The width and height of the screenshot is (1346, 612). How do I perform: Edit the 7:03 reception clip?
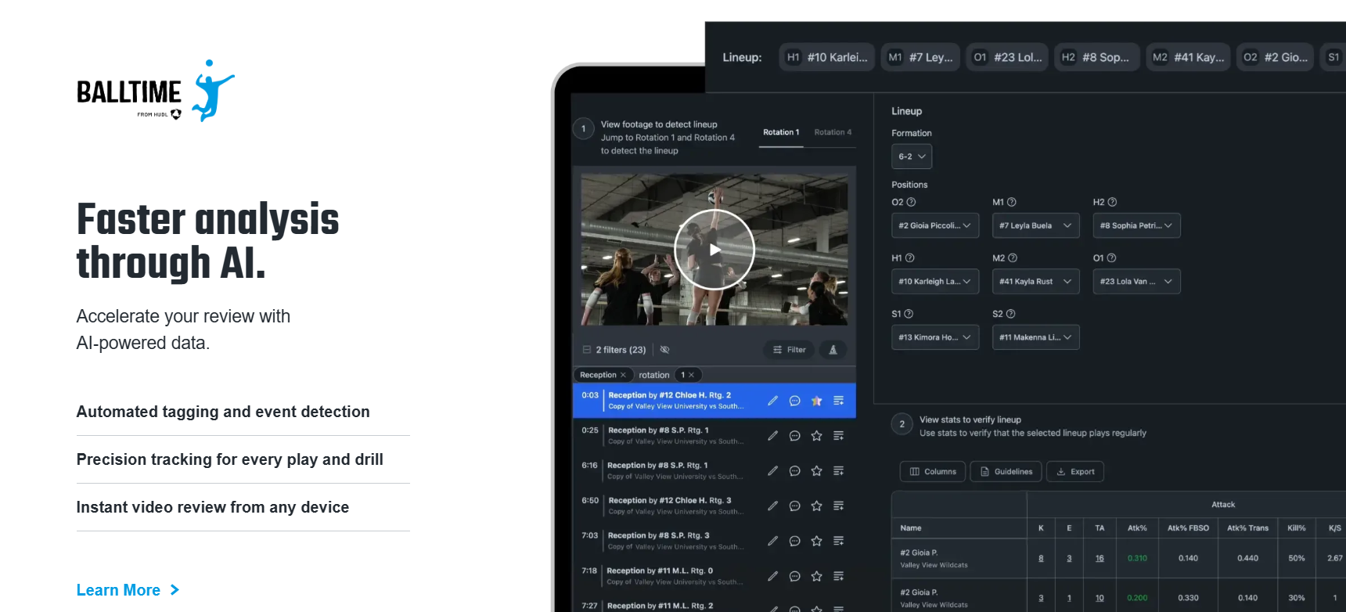click(x=772, y=541)
